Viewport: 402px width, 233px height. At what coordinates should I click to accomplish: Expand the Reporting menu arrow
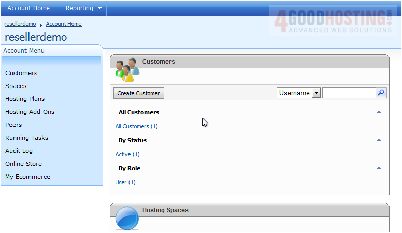pos(100,8)
